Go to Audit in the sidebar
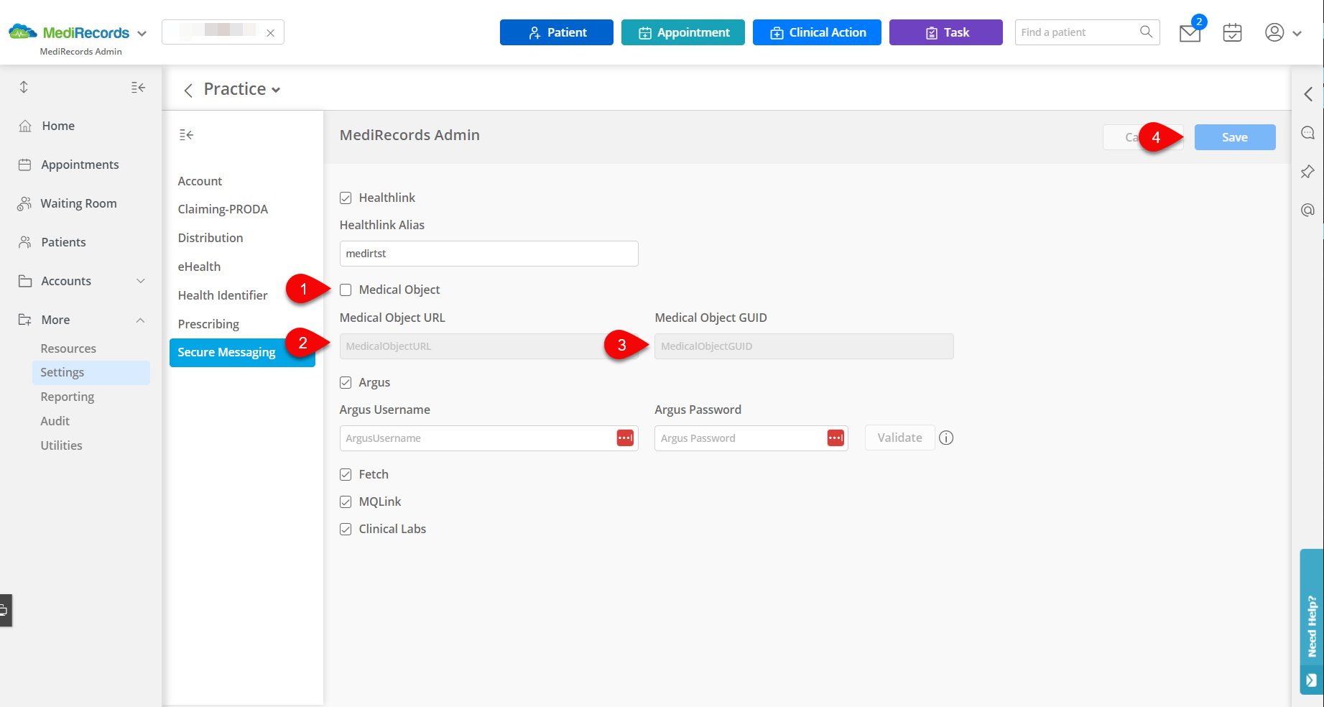 (55, 421)
